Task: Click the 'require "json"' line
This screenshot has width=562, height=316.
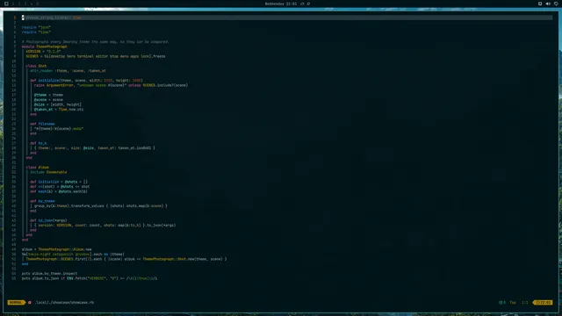Action: pos(36,27)
